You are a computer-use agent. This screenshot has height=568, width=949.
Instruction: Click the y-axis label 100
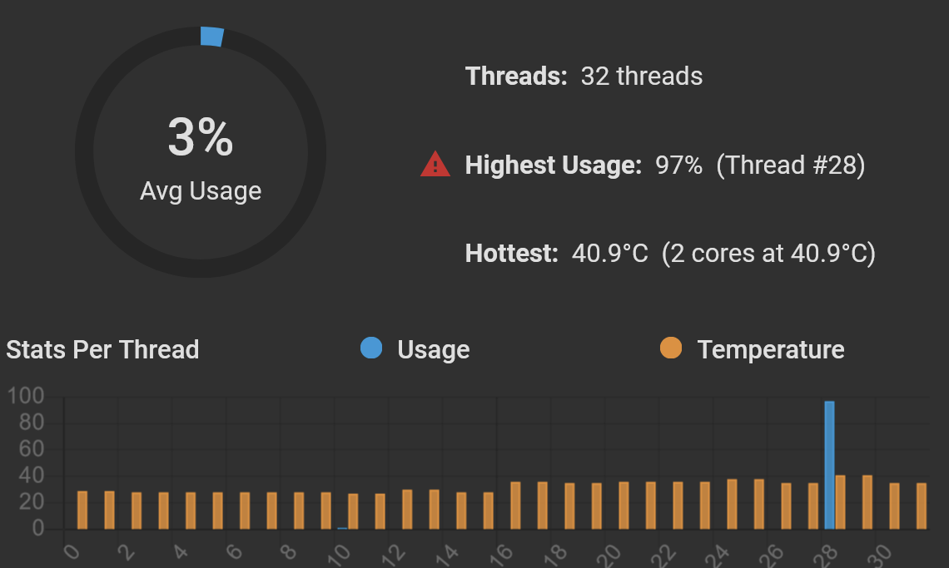click(26, 396)
